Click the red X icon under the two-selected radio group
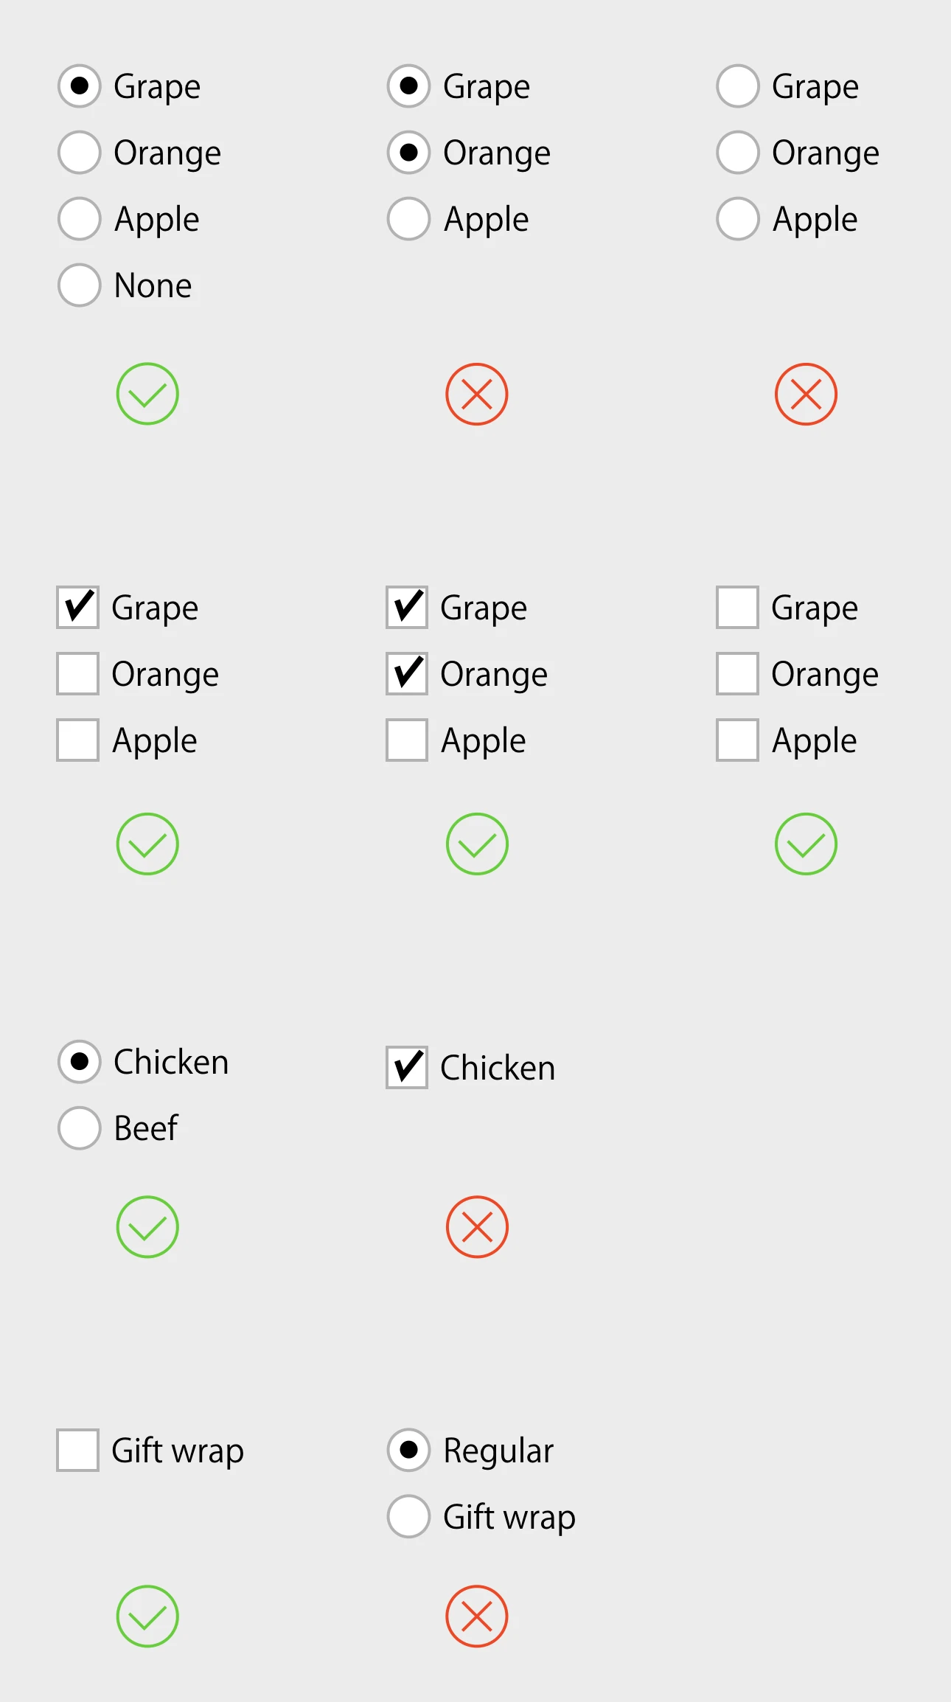Image resolution: width=951 pixels, height=1702 pixels. 477,394
